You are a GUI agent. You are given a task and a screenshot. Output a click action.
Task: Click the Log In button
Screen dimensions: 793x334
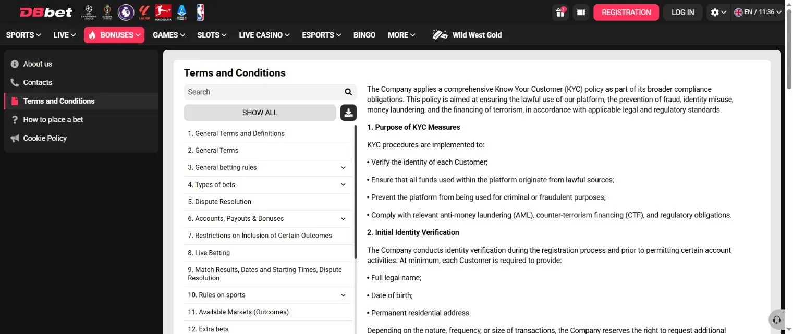[683, 12]
